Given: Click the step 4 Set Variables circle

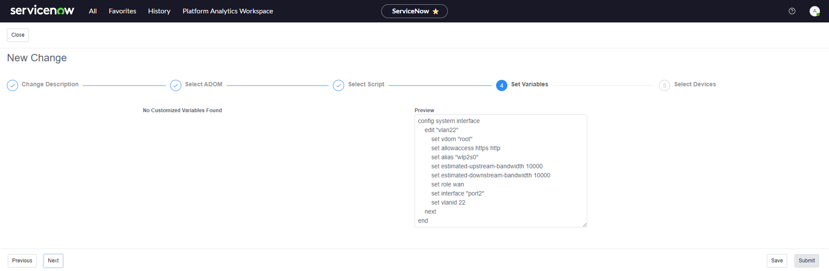Looking at the screenshot, I should coord(501,85).
